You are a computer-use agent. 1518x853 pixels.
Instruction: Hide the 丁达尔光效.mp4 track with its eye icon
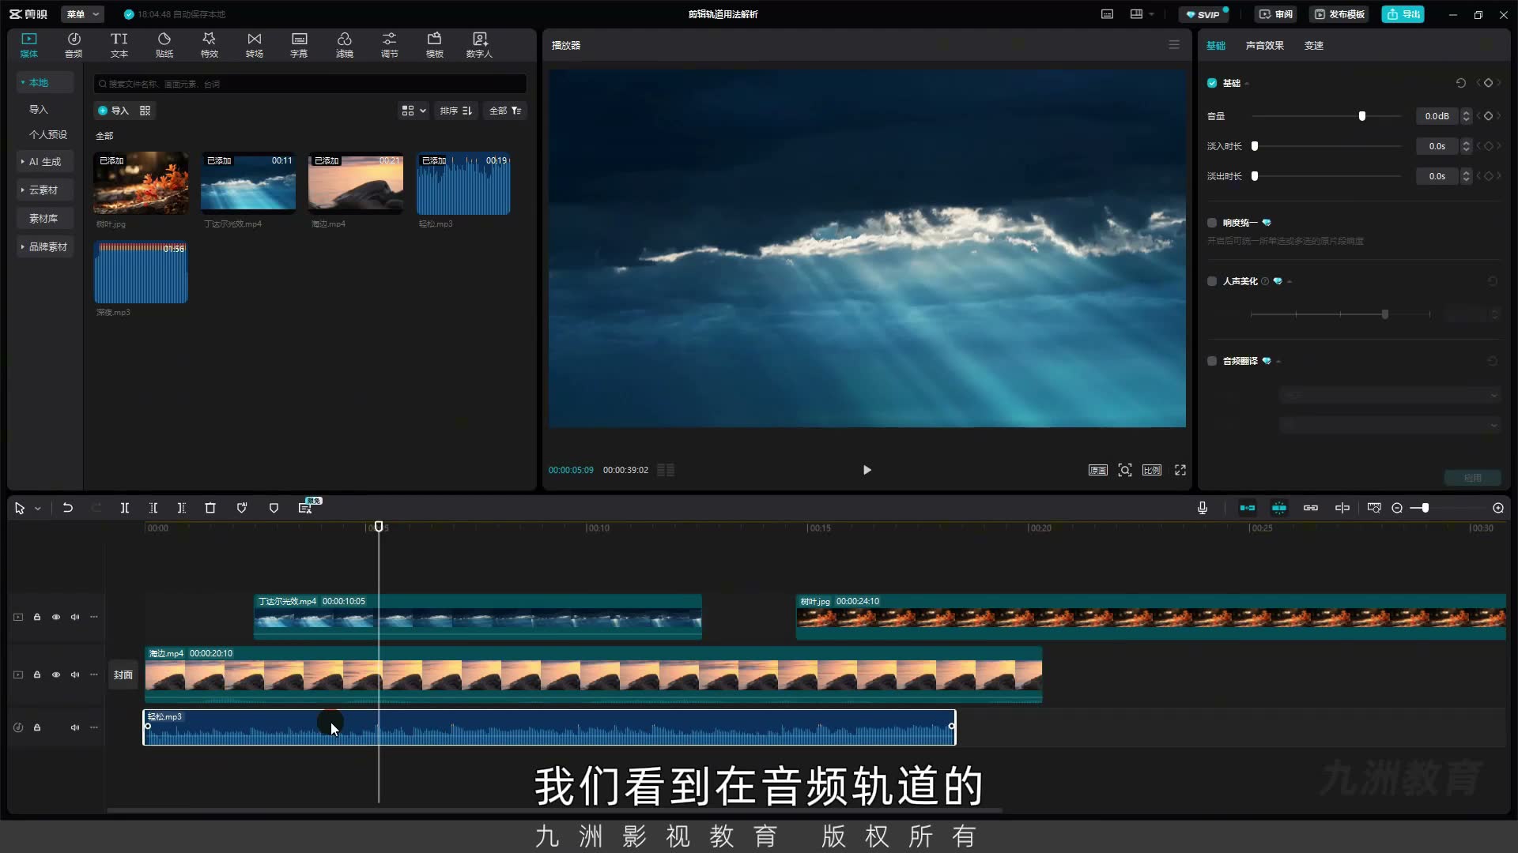click(x=56, y=617)
